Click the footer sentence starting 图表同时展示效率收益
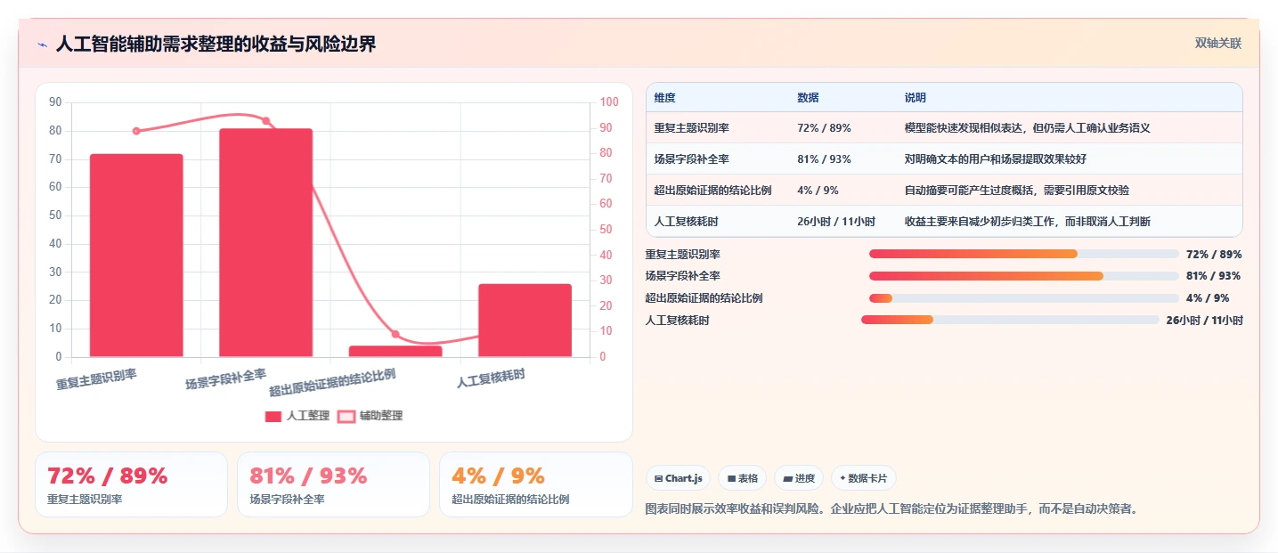This screenshot has width=1278, height=553. (891, 509)
